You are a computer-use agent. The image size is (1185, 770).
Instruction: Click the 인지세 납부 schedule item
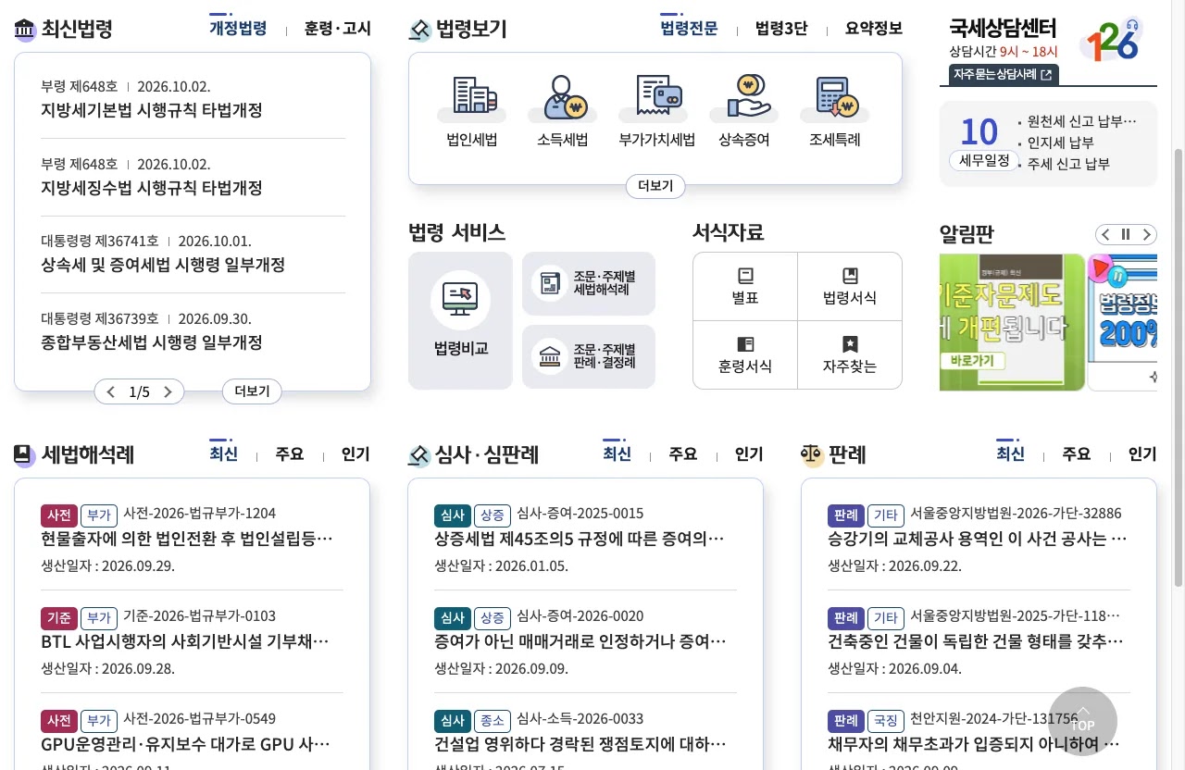tap(1061, 143)
